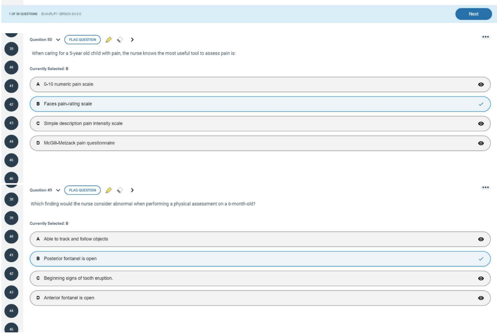Click the highlighter pencil icon on Question 49
Screen dimensions: 497x335
108,190
